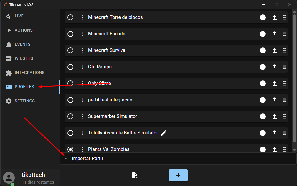Image resolution: width=297 pixels, height=186 pixels.
Task: Export the Gta Rampa profile
Action: [275, 67]
